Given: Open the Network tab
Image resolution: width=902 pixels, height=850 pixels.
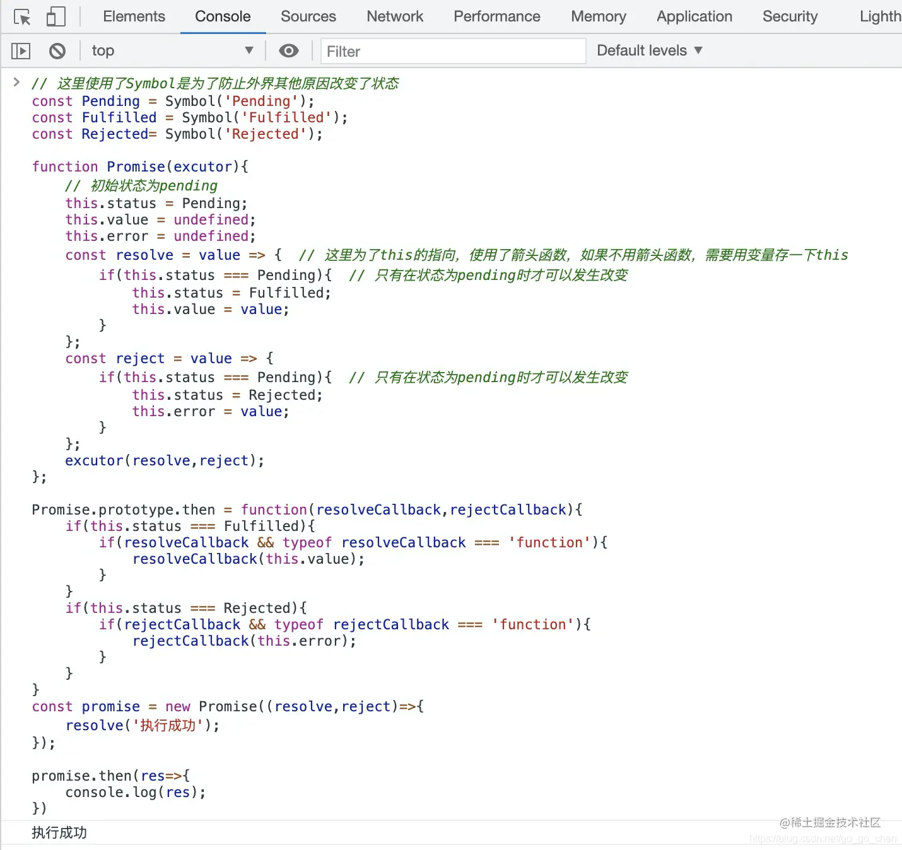Looking at the screenshot, I should click(395, 16).
